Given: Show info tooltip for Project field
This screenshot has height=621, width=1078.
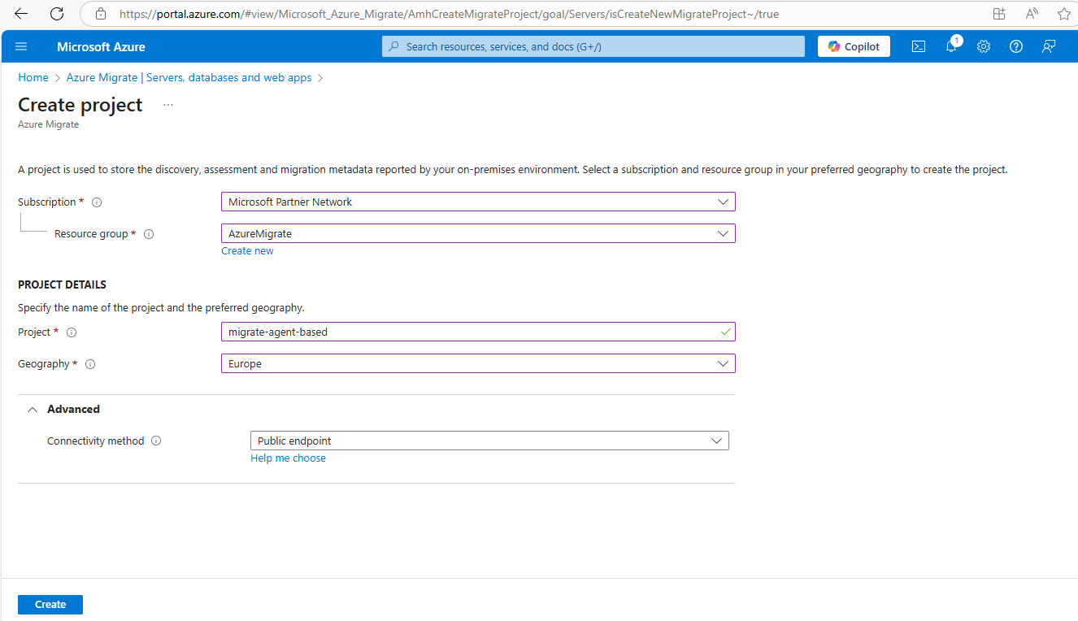Looking at the screenshot, I should click(x=72, y=332).
